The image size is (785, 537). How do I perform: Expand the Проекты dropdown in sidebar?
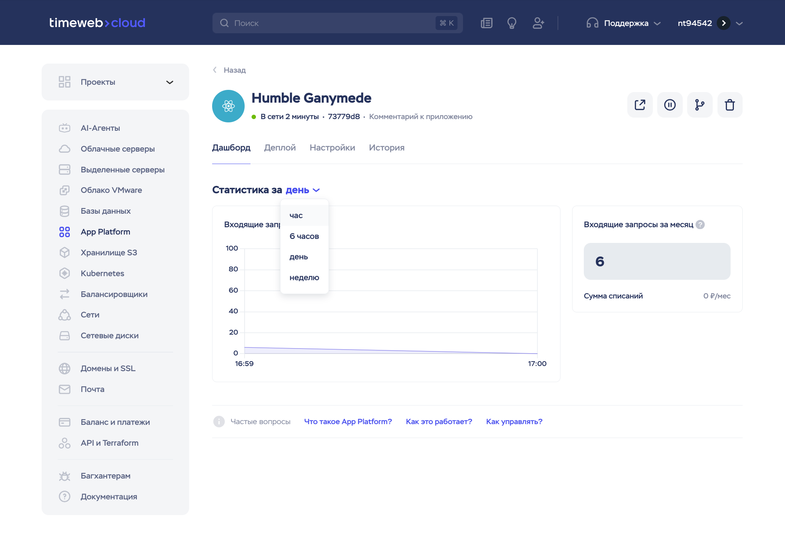169,82
